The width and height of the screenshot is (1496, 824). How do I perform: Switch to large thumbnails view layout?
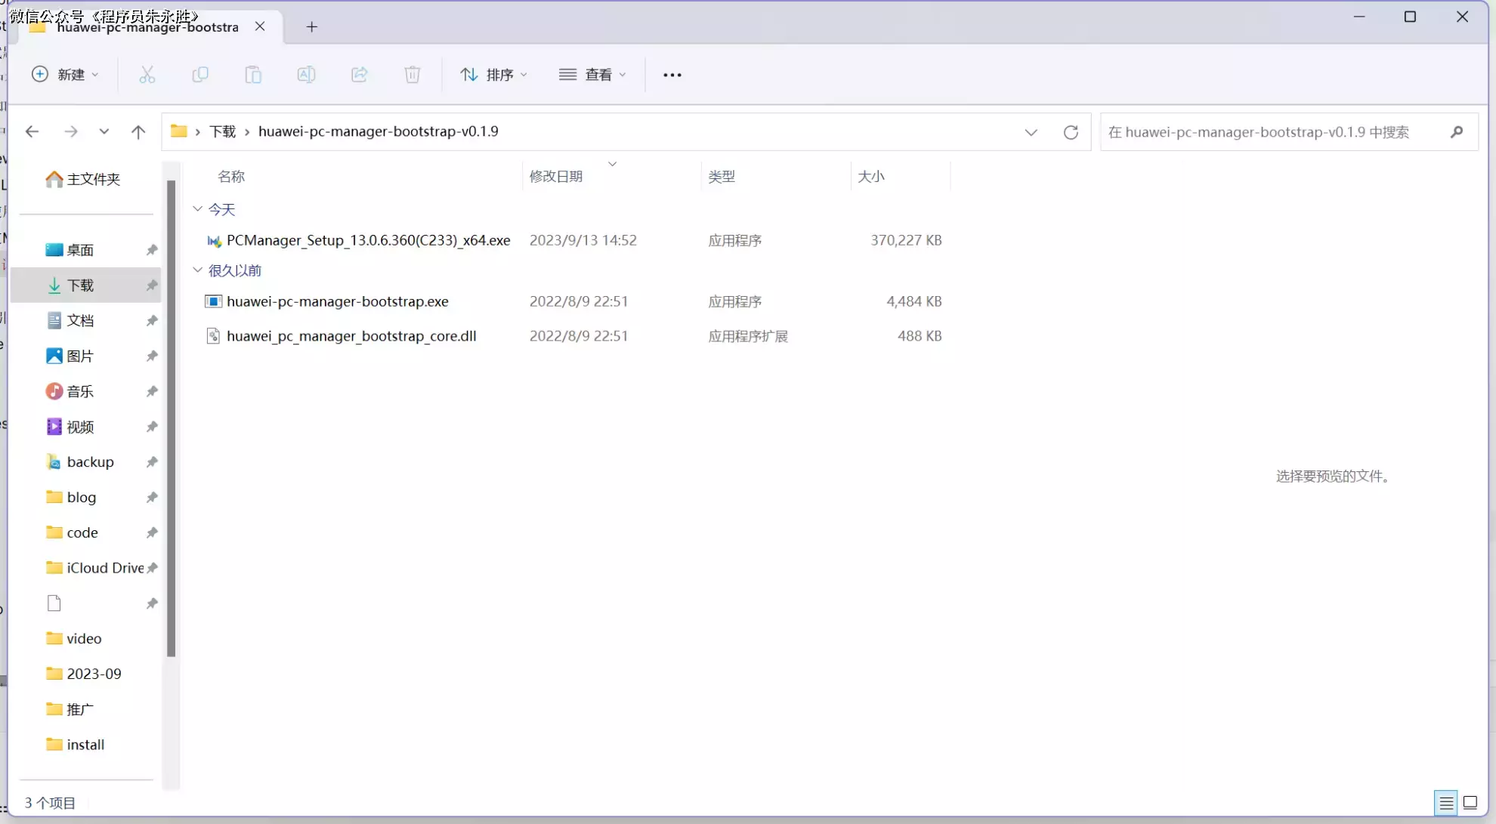[x=1470, y=803]
